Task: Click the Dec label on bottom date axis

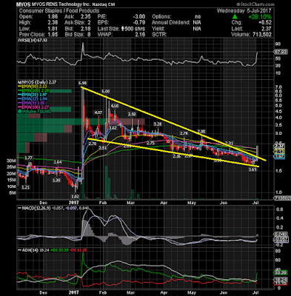Action: pyautogui.click(x=44, y=292)
